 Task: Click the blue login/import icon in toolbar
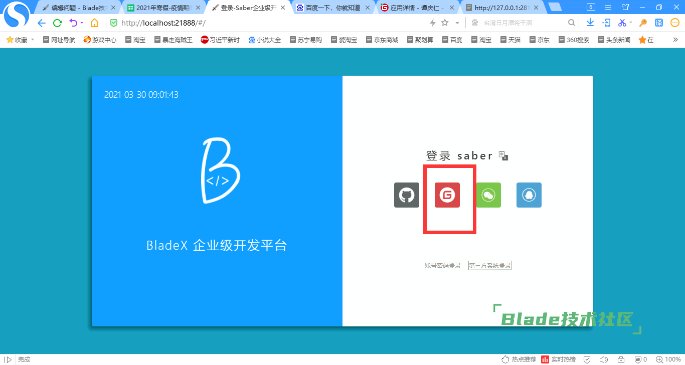pyautogui.click(x=606, y=23)
